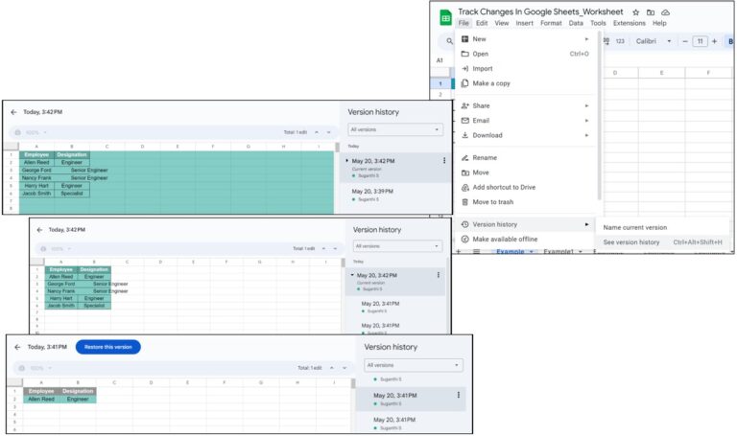
Task: Open the Insert menu
Action: coord(525,23)
